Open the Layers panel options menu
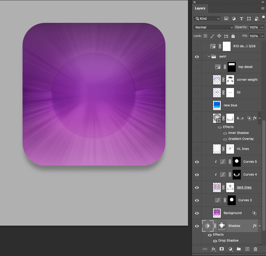Screen dimensions: 266x256 [263, 8]
